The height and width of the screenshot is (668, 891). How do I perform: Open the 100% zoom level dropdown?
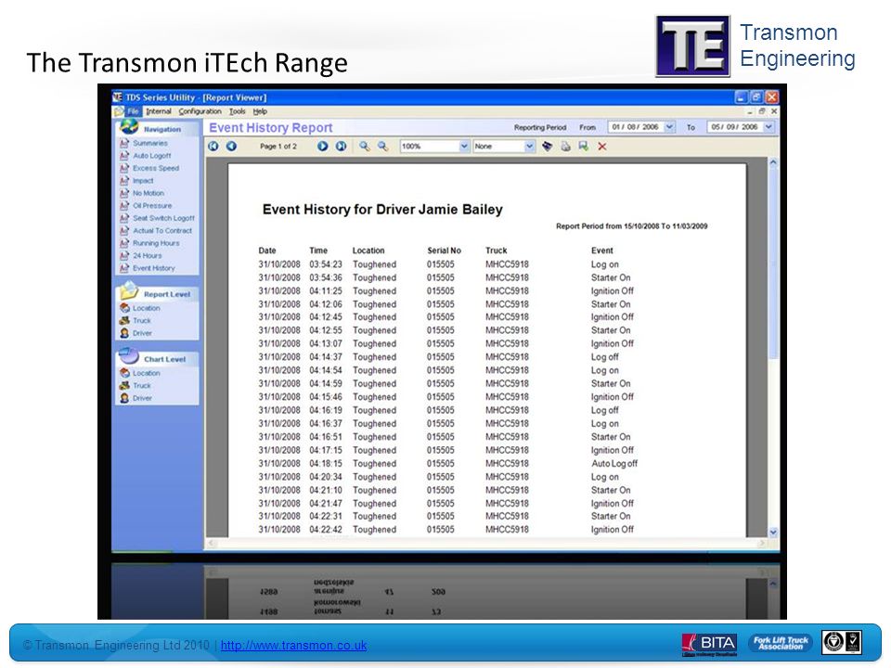pyautogui.click(x=464, y=146)
